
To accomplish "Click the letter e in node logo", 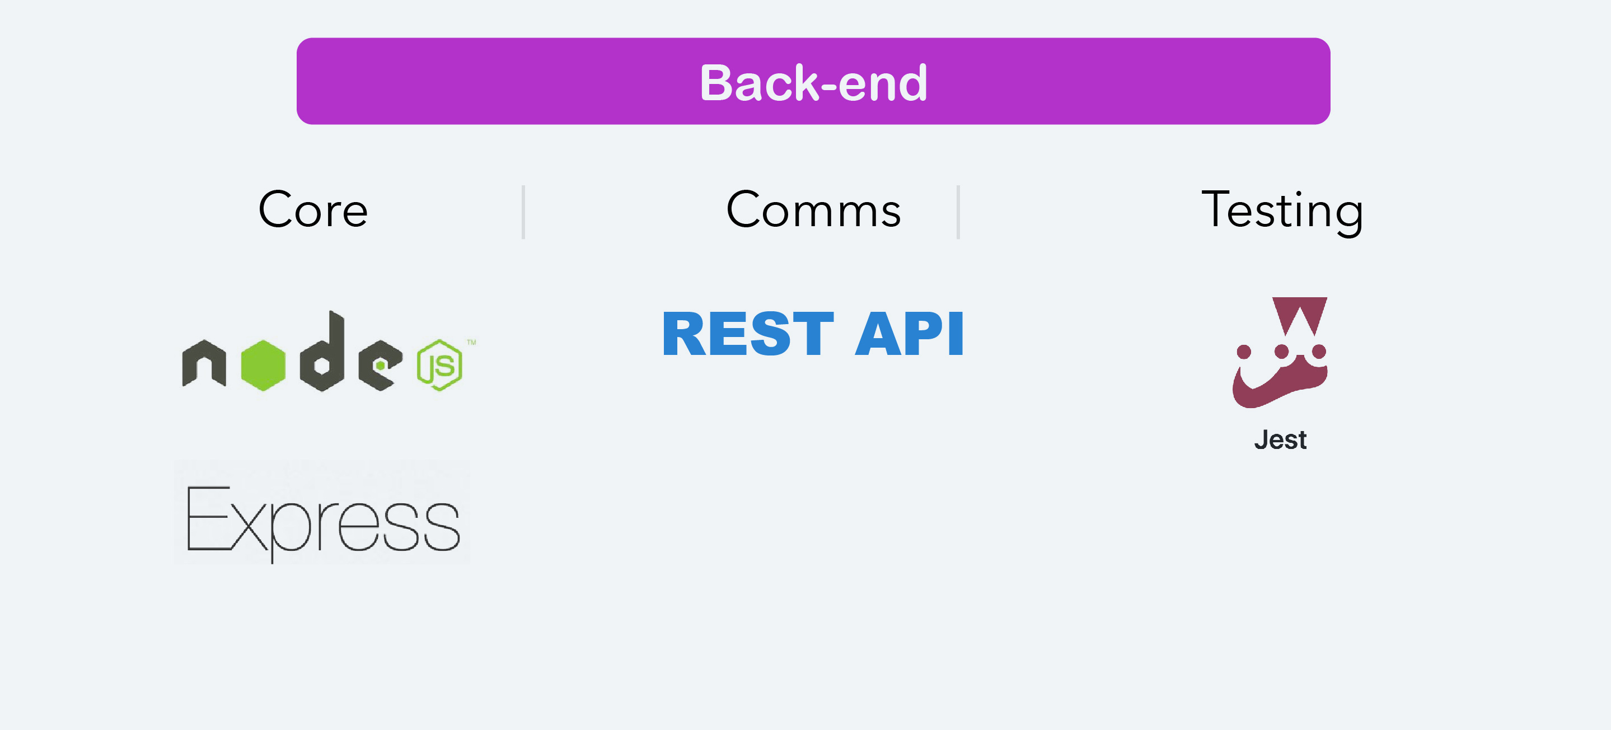I will (x=380, y=366).
